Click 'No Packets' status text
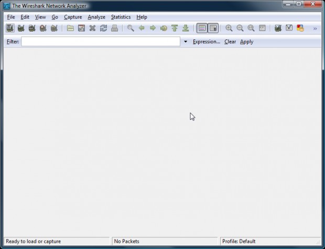Image resolution: width=325 pixels, height=249 pixels. click(127, 241)
